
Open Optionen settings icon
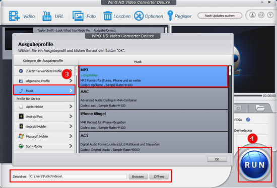point(138,16)
